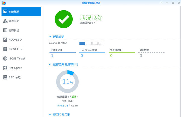This screenshot has width=181, height=117.
Task: Select the Disk Group (磁碟群組) icon
Action: point(5,30)
